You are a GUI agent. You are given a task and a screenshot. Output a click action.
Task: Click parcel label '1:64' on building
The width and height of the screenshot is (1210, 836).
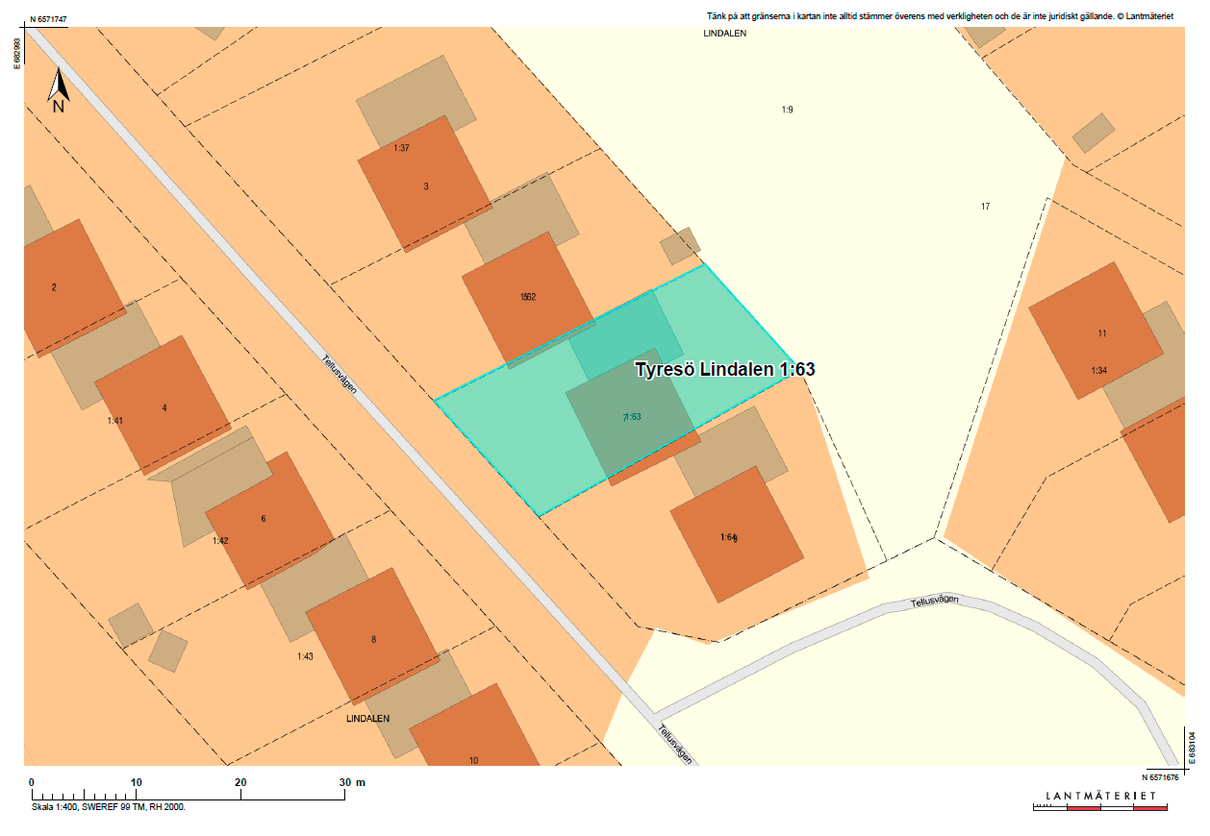tap(728, 537)
